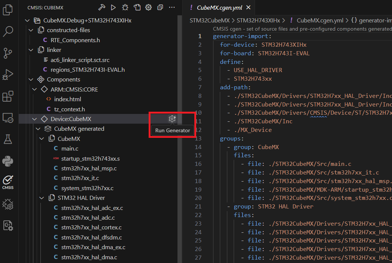392x263 pixels.
Task: Click Run Generator in the context menu
Action: tap(172, 130)
